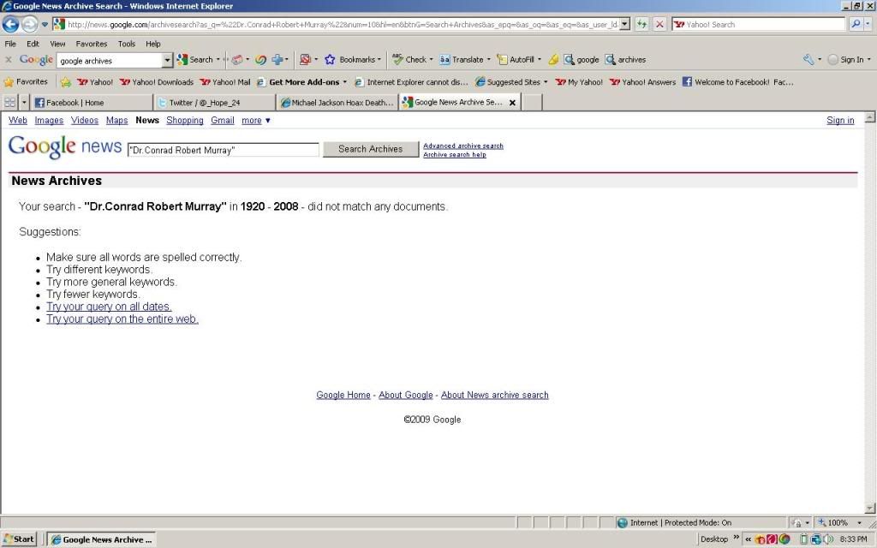
Task: Open the Tools menu
Action: (x=127, y=44)
